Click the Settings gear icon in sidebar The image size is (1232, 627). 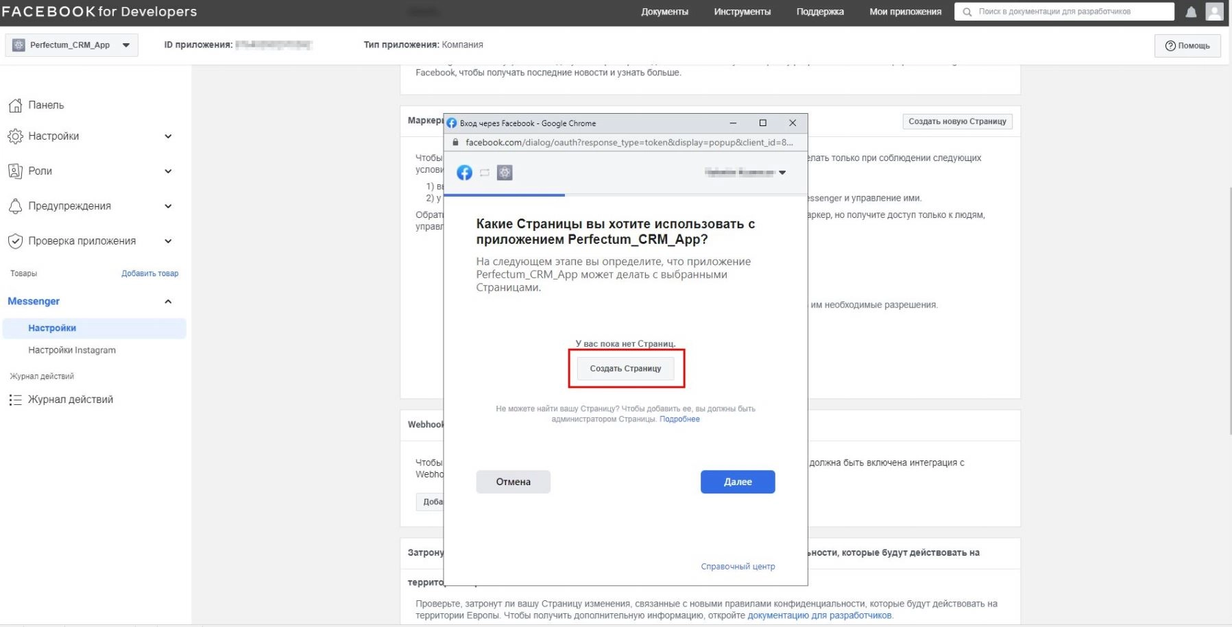coord(15,136)
